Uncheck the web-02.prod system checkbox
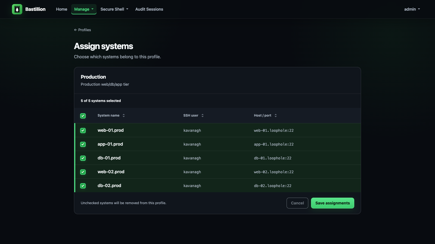The width and height of the screenshot is (435, 244). pyautogui.click(x=83, y=172)
